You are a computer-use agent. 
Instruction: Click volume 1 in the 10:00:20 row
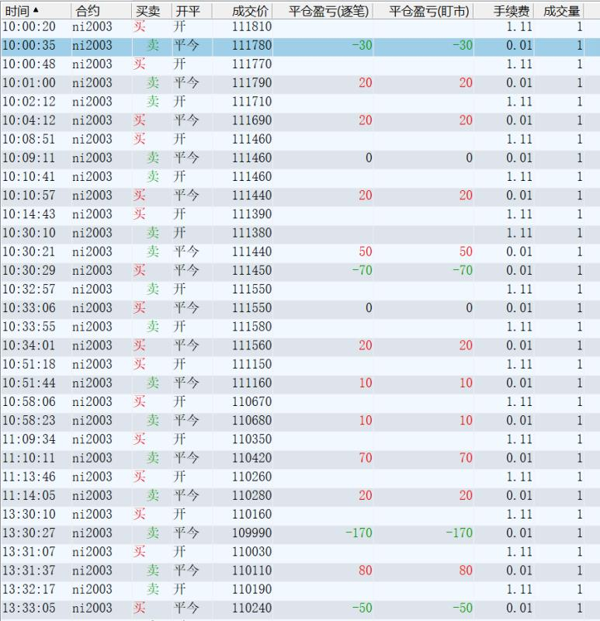(x=580, y=26)
